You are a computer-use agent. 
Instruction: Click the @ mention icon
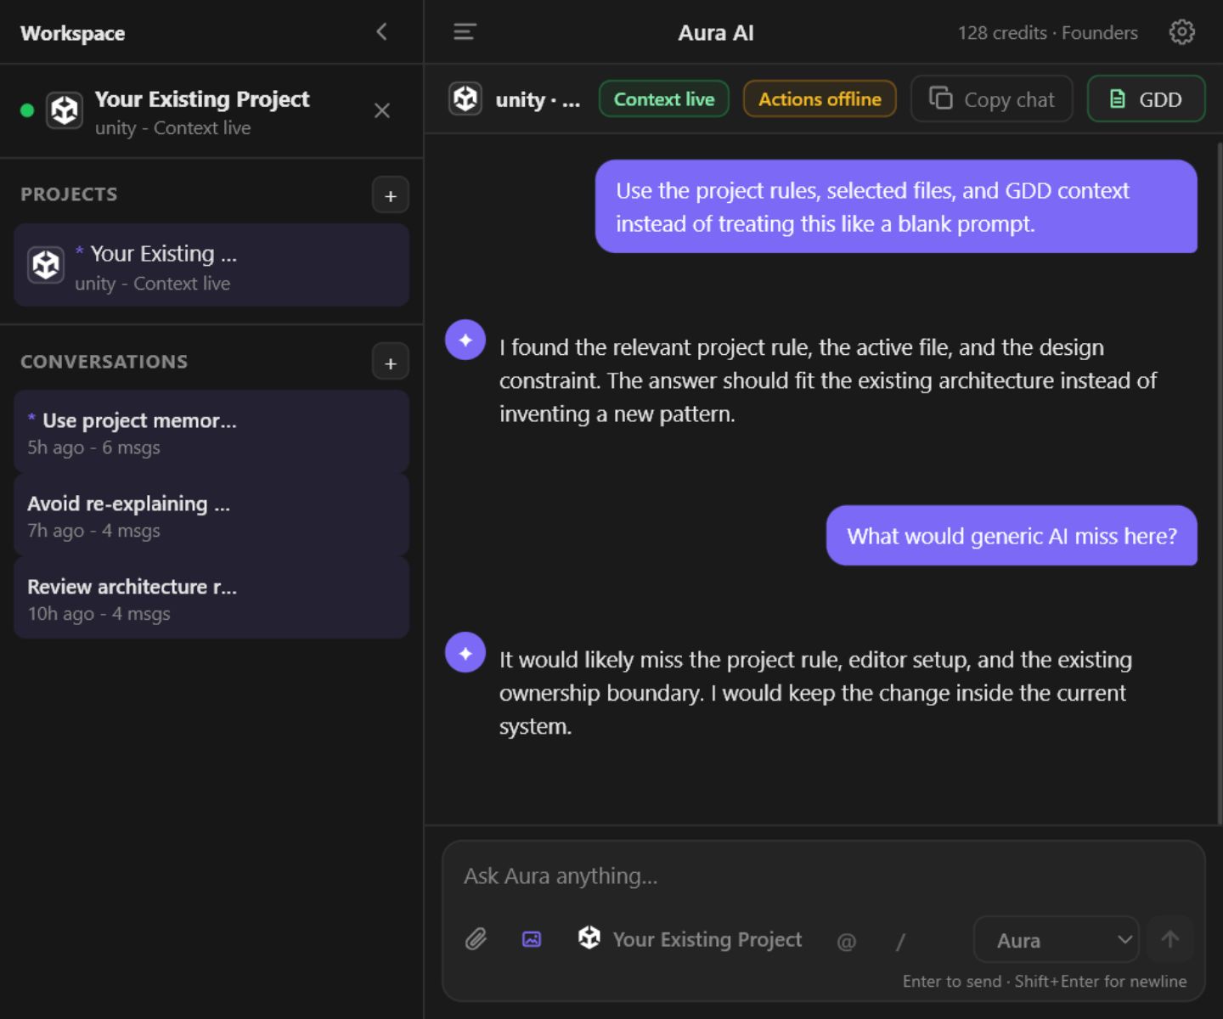click(x=846, y=941)
